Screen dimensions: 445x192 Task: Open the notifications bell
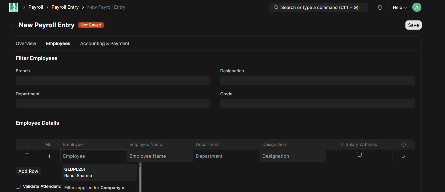(380, 7)
